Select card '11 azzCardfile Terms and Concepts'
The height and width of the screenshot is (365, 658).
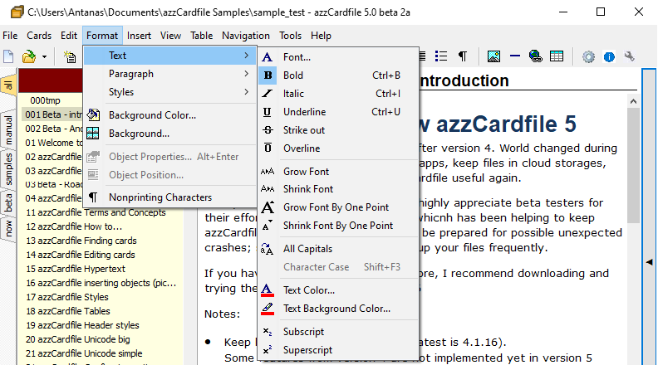tap(96, 212)
